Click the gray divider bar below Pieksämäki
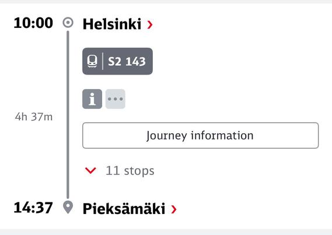332x235 pixels. 166,232
